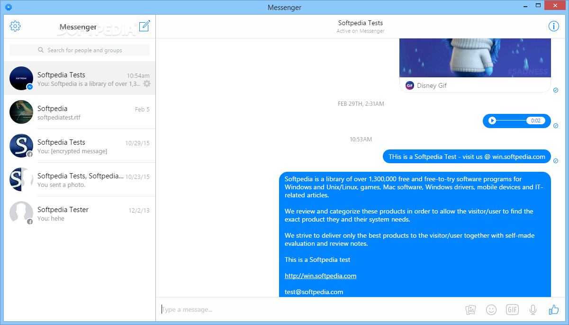
Task: Open Softpedia Tests encrypted message conversation
Action: point(80,146)
